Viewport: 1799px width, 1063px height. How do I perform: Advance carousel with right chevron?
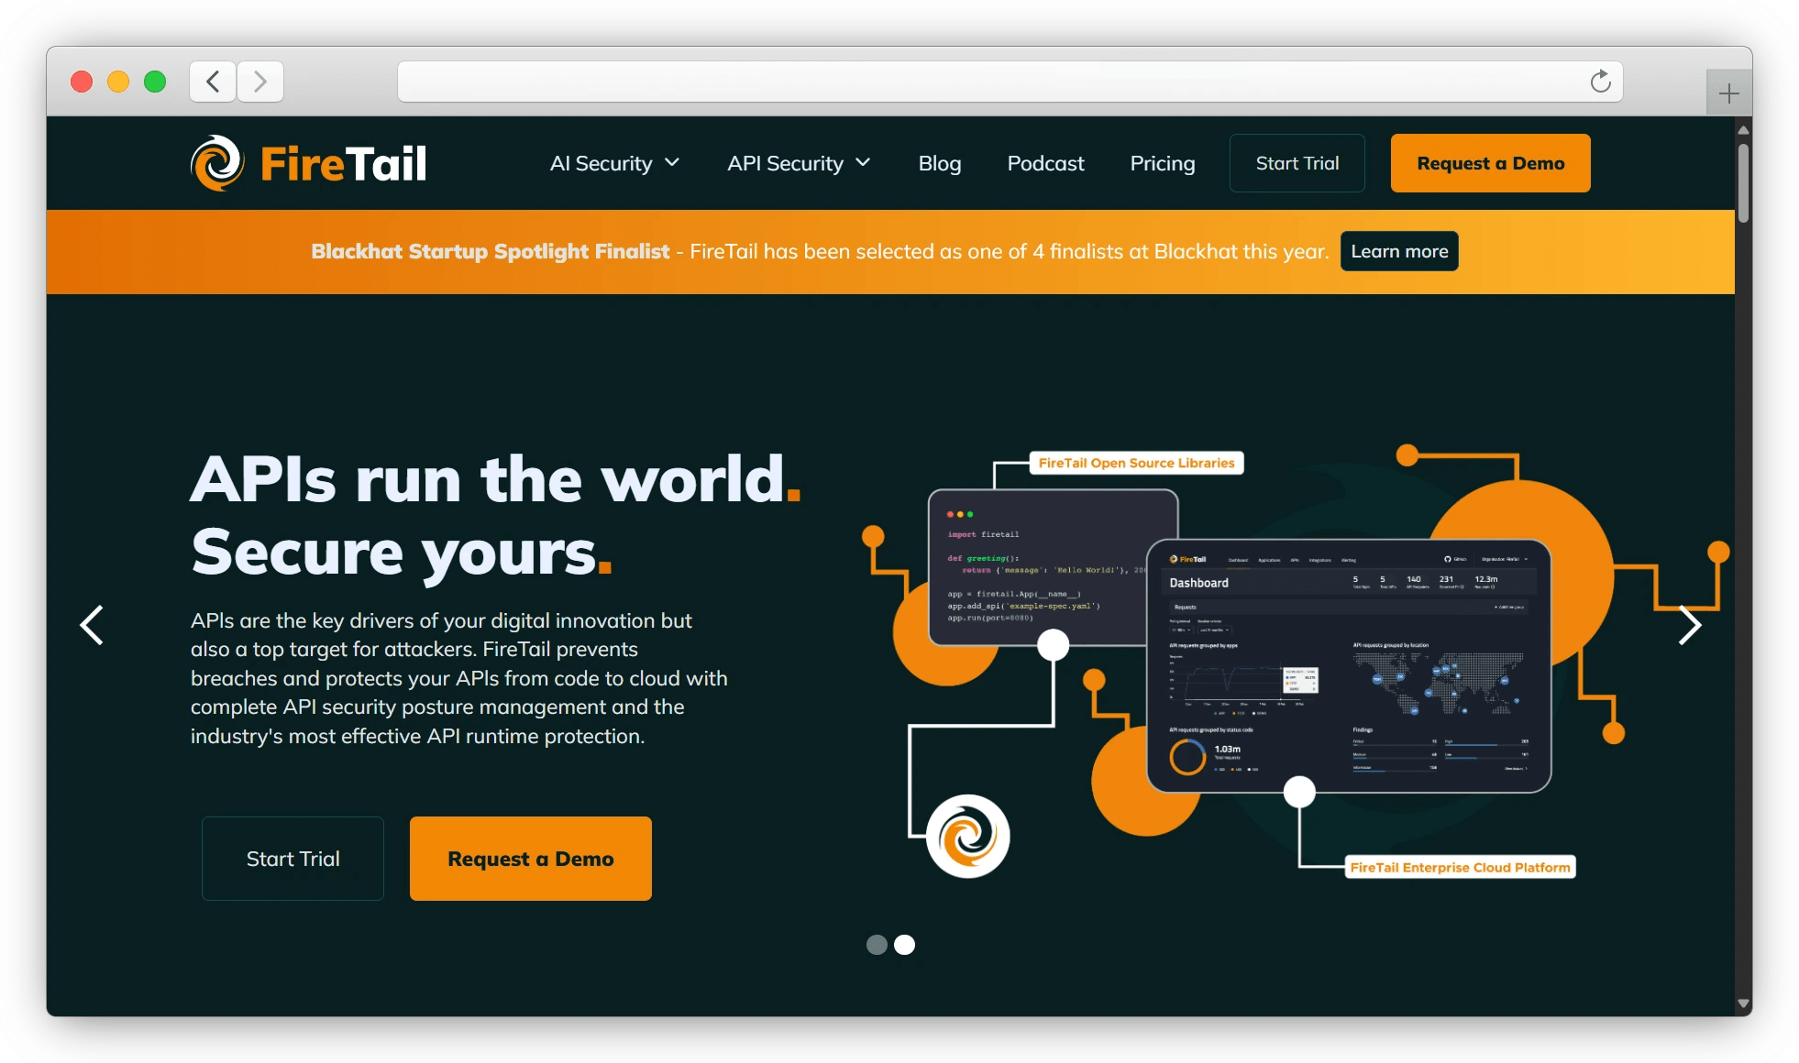[1689, 625]
